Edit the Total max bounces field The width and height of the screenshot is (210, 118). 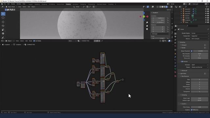199,79
